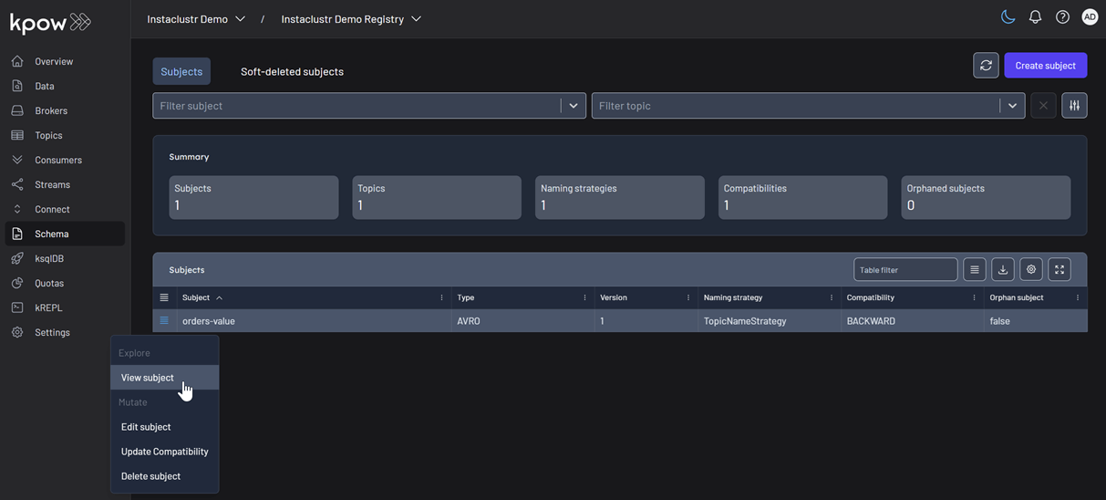This screenshot has height=500, width=1106.
Task: Toggle dark mode moon icon
Action: click(x=1008, y=17)
